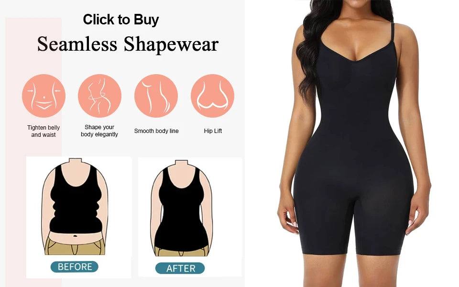Click the tighten belly and waist icon
Image resolution: width=459 pixels, height=287 pixels.
(44, 96)
